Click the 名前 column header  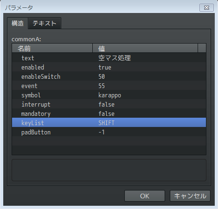click(x=52, y=48)
